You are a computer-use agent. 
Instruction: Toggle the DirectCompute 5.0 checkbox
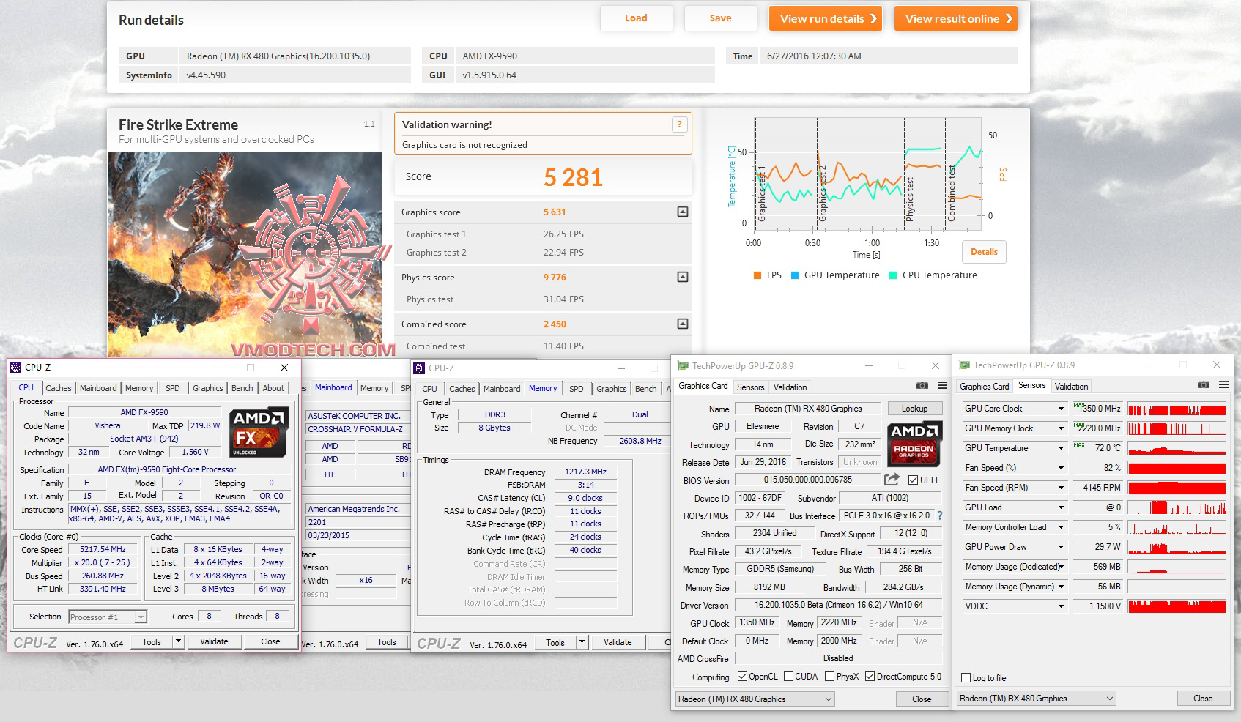coord(870,677)
